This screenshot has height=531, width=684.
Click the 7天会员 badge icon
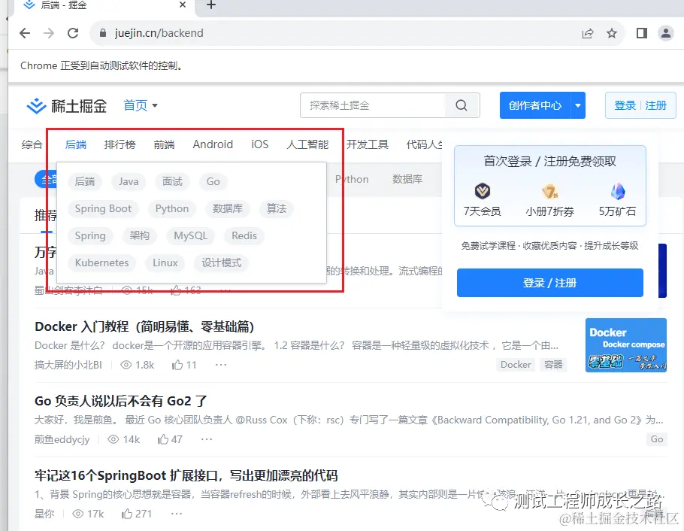(482, 190)
